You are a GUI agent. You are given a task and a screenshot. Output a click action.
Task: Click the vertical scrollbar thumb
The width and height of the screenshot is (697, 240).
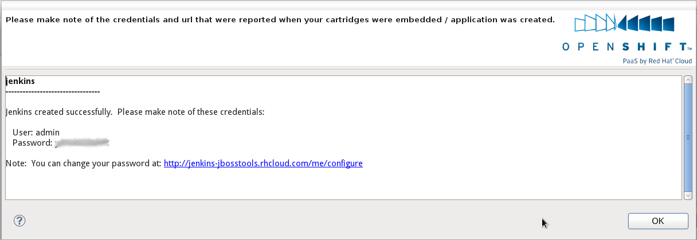(688, 137)
